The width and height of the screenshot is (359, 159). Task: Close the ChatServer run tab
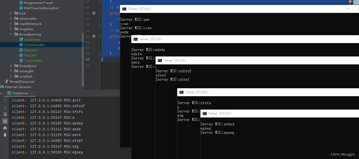pos(32,93)
